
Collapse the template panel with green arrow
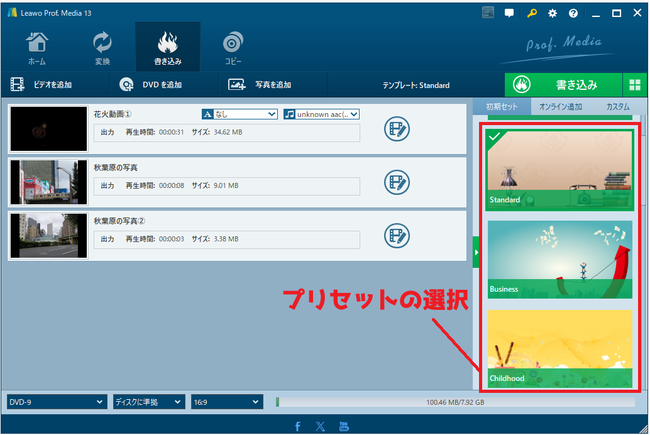click(476, 252)
